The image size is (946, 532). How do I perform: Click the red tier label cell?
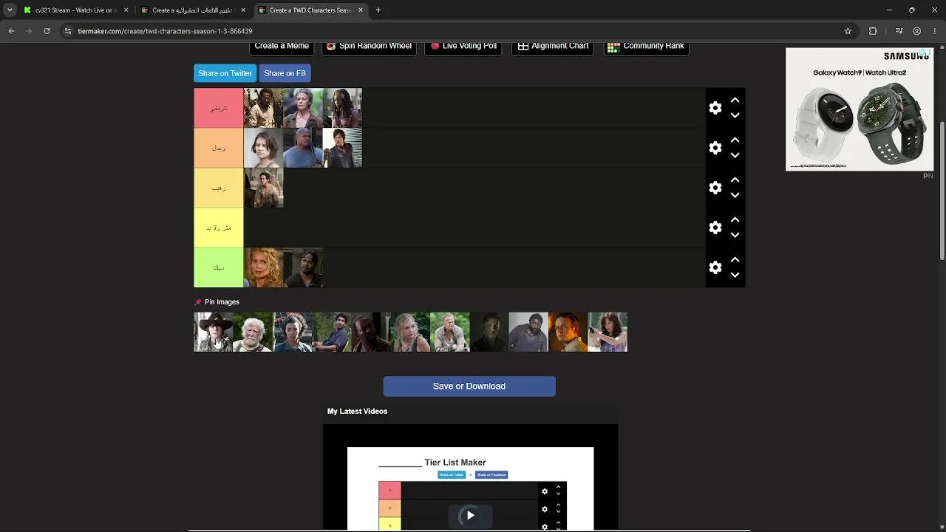219,108
